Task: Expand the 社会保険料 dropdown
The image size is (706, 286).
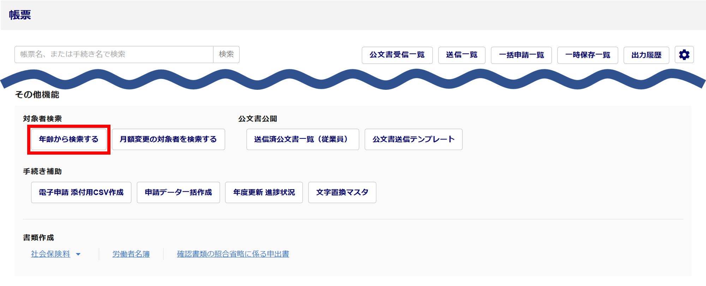Action: [50, 254]
